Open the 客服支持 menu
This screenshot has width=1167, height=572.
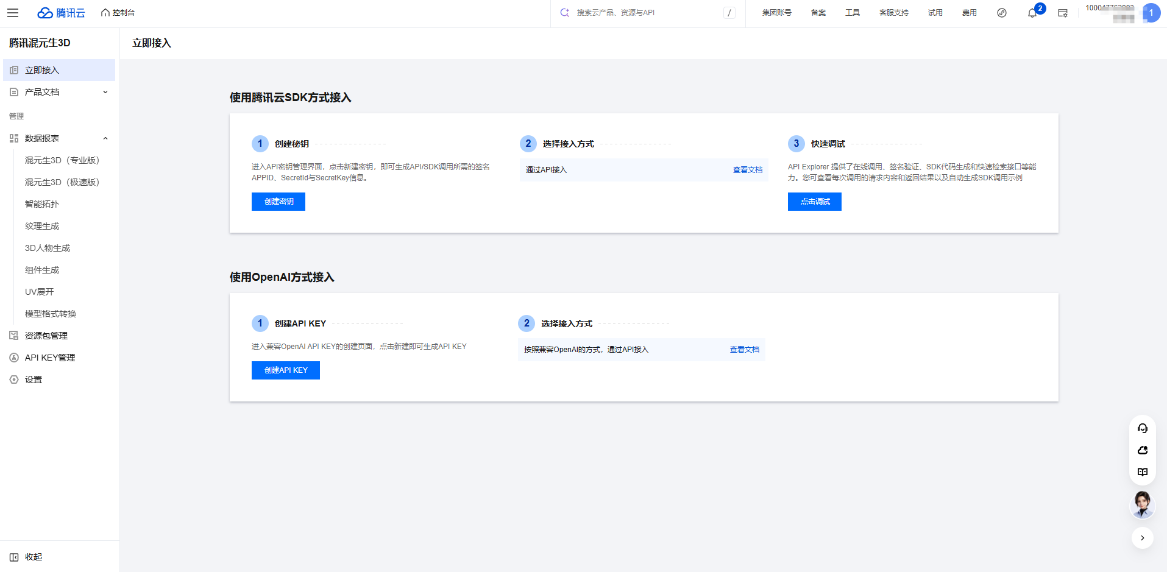tap(894, 13)
